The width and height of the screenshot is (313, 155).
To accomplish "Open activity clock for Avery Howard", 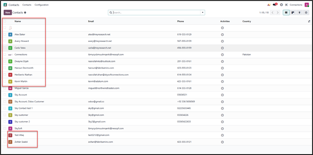I will (x=222, y=41).
